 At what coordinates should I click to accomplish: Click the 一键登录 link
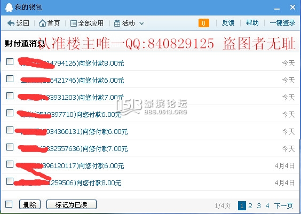pos(282,23)
